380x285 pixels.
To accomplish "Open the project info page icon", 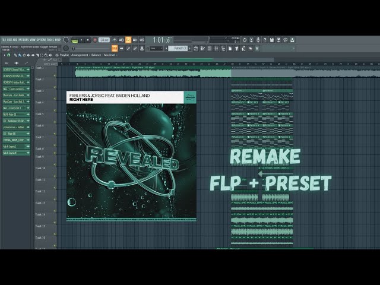I will click(230, 49).
